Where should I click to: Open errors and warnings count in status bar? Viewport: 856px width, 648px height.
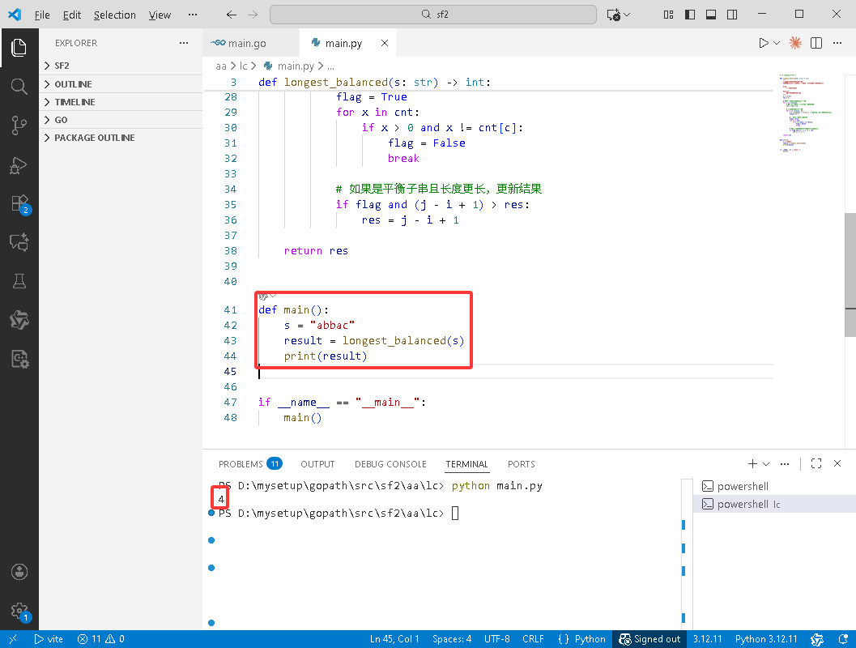tap(101, 639)
